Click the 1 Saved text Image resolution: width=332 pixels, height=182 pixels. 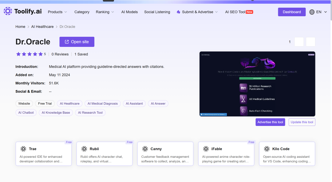coord(81,54)
